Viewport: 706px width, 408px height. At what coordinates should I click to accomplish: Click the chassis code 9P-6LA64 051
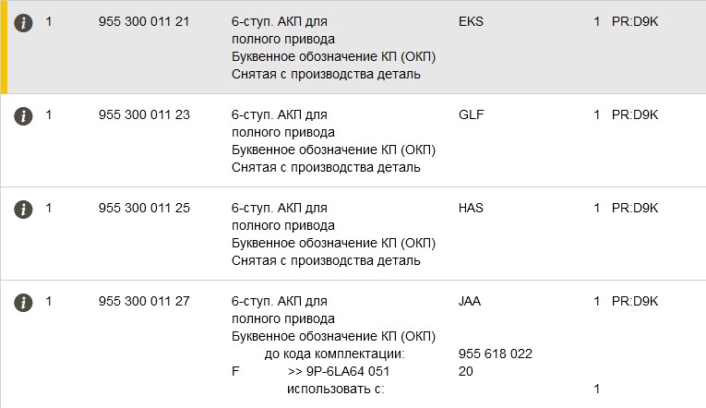click(339, 371)
